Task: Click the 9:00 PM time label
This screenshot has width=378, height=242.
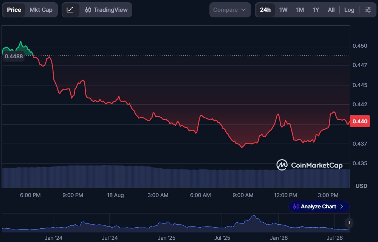Action: point(73,195)
